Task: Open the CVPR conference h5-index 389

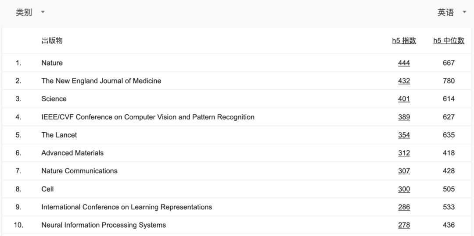Action: [x=404, y=117]
